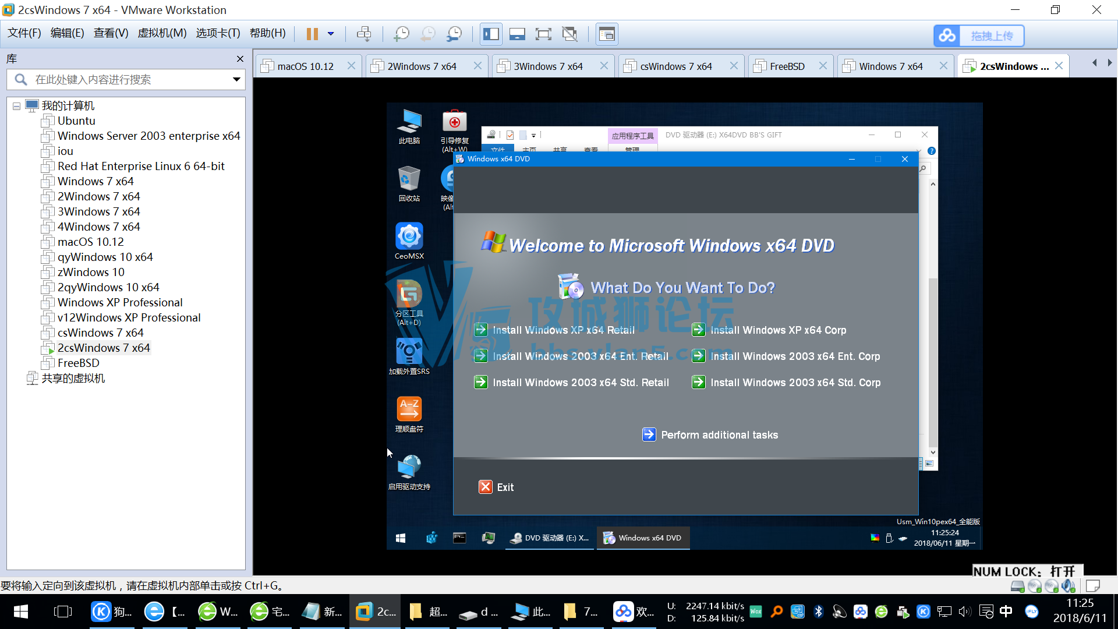
Task: Click the Unity mode toolbar icon
Action: (569, 34)
